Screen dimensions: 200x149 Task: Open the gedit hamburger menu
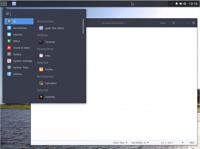click(x=173, y=23)
